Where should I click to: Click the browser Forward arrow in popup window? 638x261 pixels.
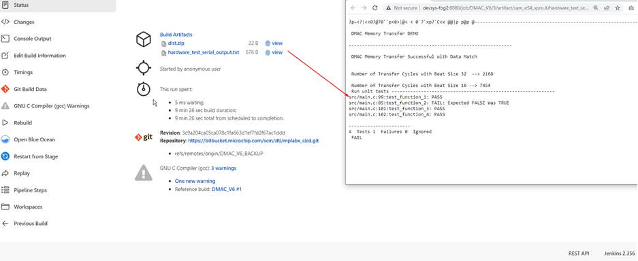point(364,7)
